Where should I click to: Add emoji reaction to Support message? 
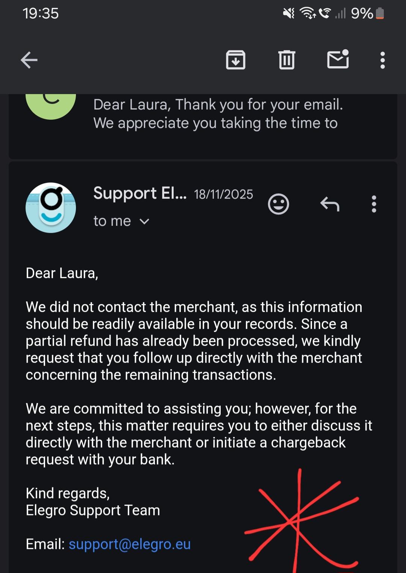pyautogui.click(x=279, y=204)
